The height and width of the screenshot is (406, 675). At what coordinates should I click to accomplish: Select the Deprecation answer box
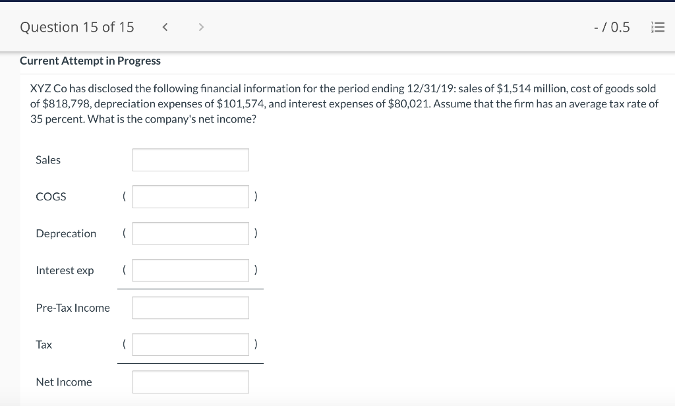190,233
